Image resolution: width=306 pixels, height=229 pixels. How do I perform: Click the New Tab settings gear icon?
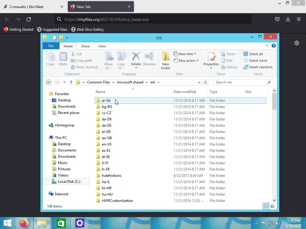[297, 43]
